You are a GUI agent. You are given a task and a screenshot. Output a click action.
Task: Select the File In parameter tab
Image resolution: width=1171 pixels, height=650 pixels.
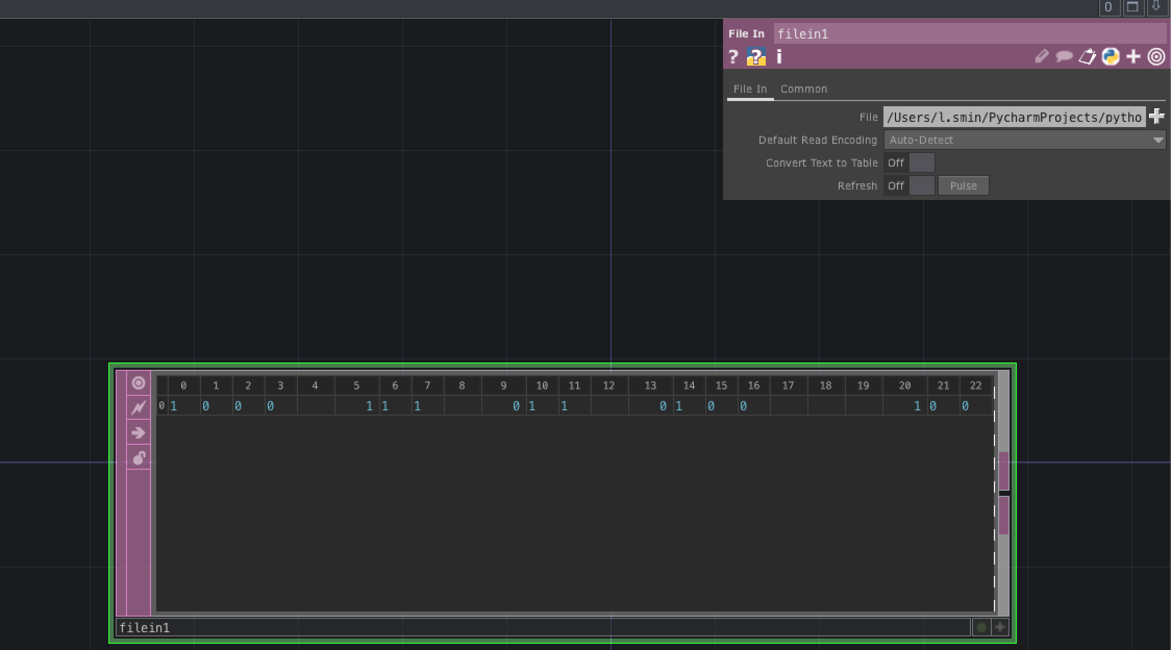(x=750, y=89)
